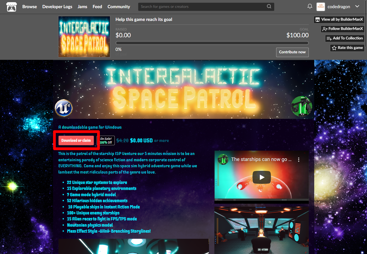
Task: Go to the Jams page
Action: (82, 7)
